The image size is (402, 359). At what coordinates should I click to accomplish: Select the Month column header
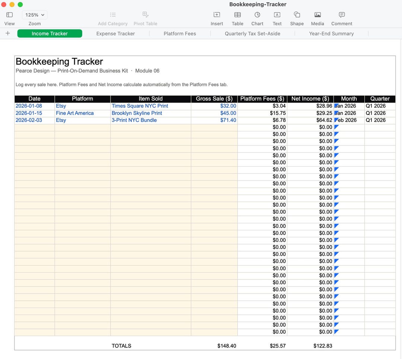pos(349,99)
